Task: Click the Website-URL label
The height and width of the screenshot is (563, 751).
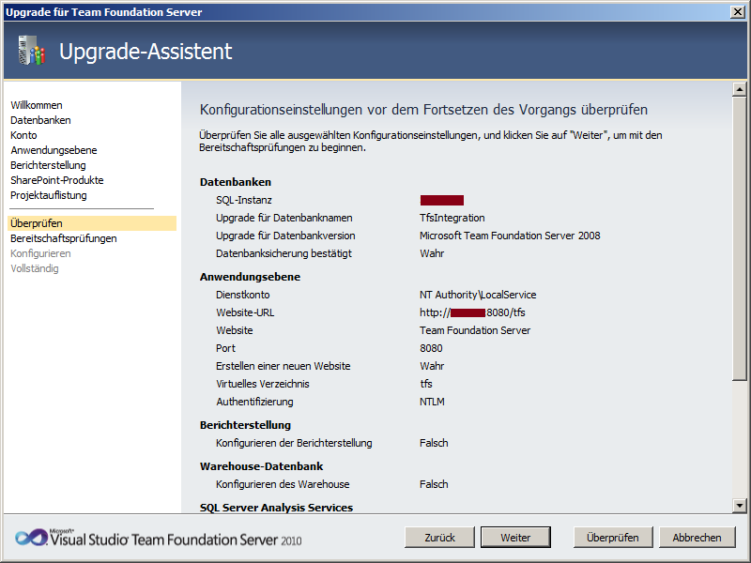Action: 245,312
